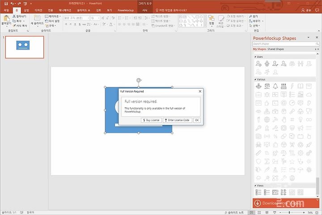Open the PowerMockup ribbon tab
Viewport: 322px width, 215px height.
pyautogui.click(x=126, y=10)
